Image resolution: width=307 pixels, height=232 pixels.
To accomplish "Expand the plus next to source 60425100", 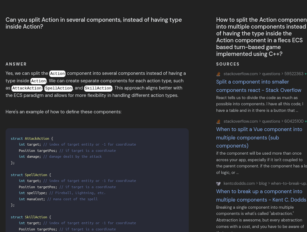I will coord(305,121).
